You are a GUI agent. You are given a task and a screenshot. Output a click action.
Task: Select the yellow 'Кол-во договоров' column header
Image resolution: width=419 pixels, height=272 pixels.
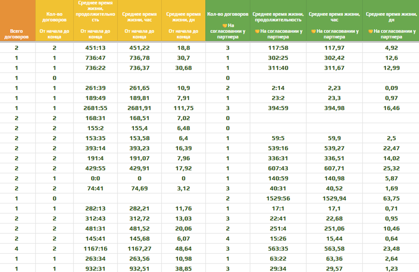tap(54, 20)
